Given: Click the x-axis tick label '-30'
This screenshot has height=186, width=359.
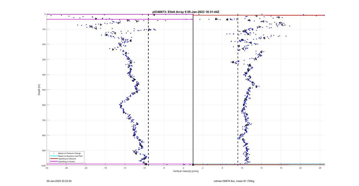Looking at the screenshot, I should pos(47,168).
